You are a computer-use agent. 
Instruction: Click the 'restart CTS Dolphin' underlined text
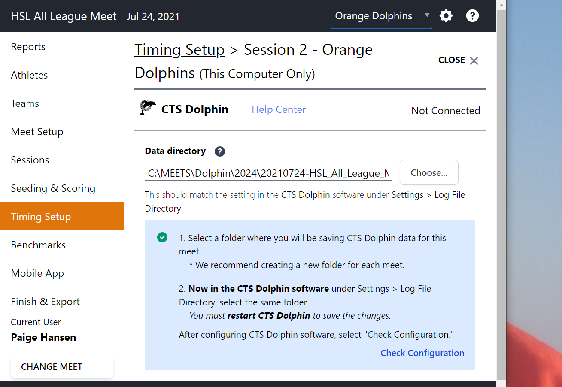coord(269,316)
